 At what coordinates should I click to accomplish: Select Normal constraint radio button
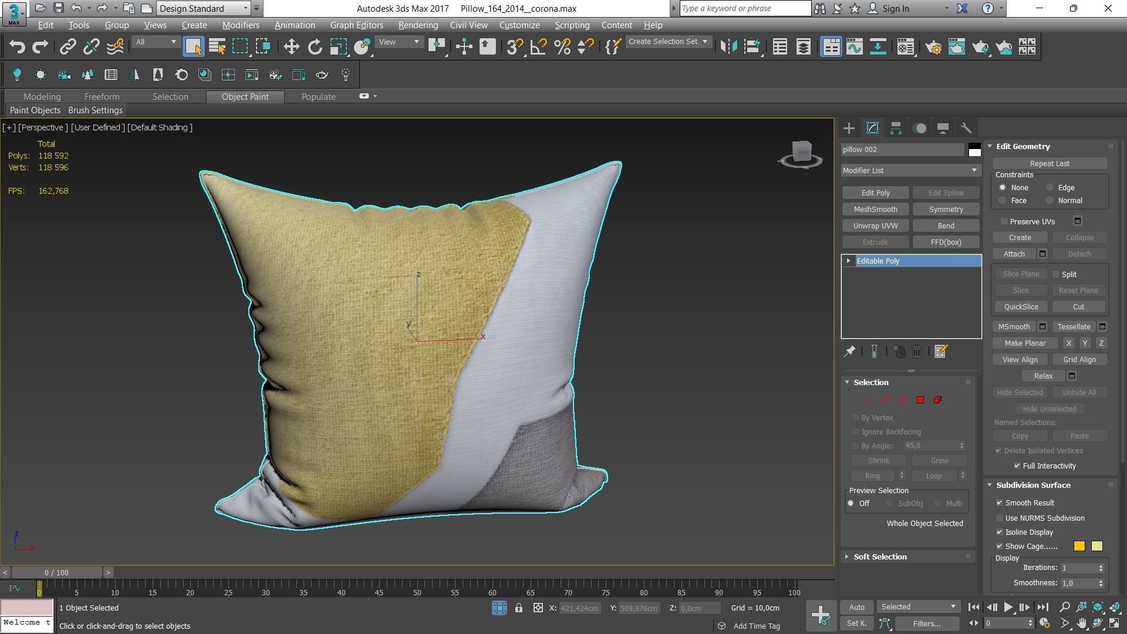[1050, 201]
